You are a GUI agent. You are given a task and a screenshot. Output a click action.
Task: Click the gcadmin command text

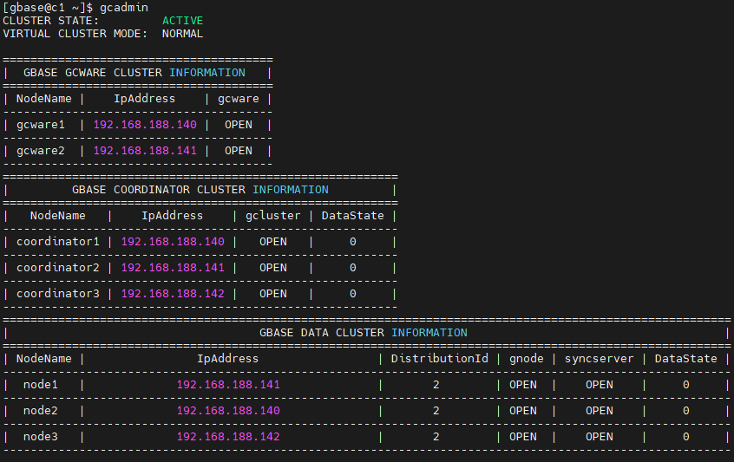(124, 8)
